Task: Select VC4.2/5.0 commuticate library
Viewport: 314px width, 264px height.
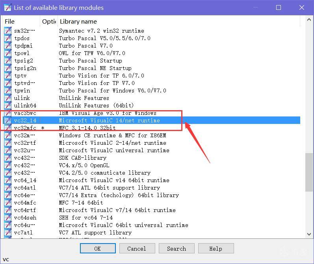Action: [x=104, y=173]
